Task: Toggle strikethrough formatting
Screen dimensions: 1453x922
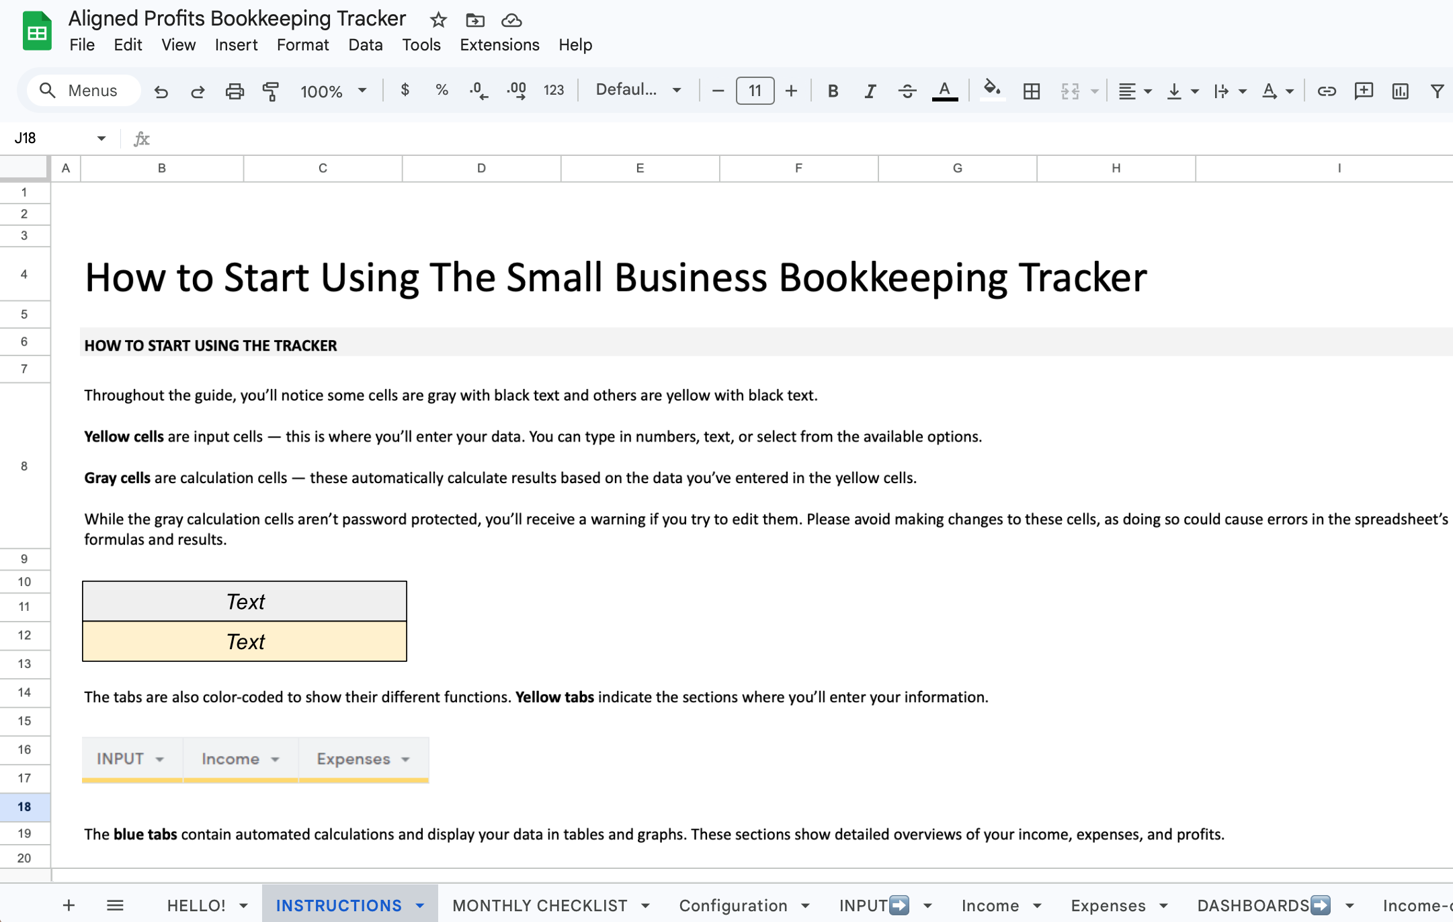Action: tap(907, 91)
